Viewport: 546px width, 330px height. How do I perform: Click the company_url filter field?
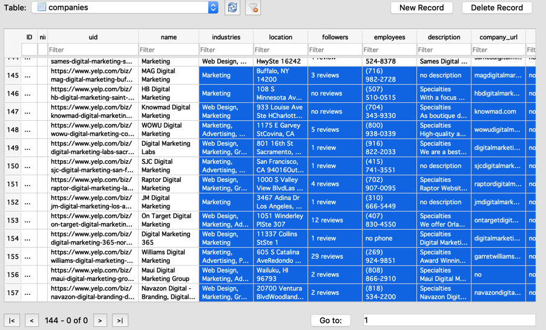pyautogui.click(x=498, y=50)
